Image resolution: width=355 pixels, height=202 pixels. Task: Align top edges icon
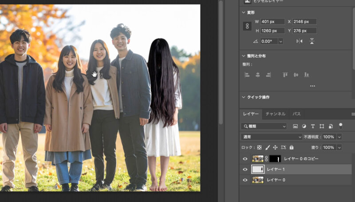coord(285,75)
